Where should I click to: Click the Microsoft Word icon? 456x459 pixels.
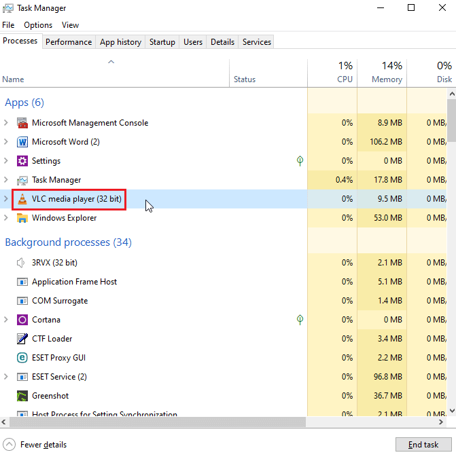tap(22, 142)
